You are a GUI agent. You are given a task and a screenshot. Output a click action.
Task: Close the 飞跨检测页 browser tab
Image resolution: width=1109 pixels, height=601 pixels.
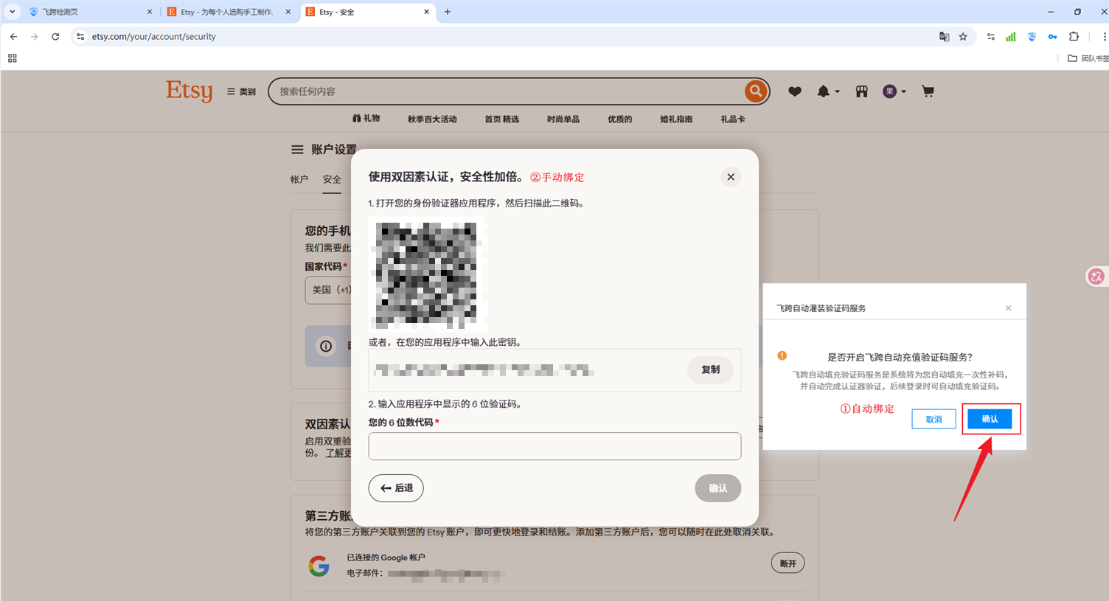click(x=150, y=12)
